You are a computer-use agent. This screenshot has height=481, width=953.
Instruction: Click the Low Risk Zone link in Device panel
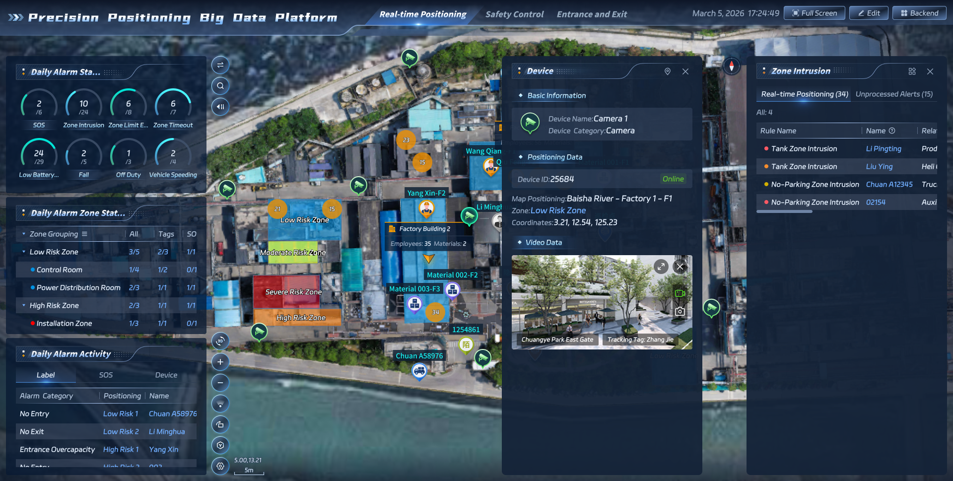[x=558, y=210]
